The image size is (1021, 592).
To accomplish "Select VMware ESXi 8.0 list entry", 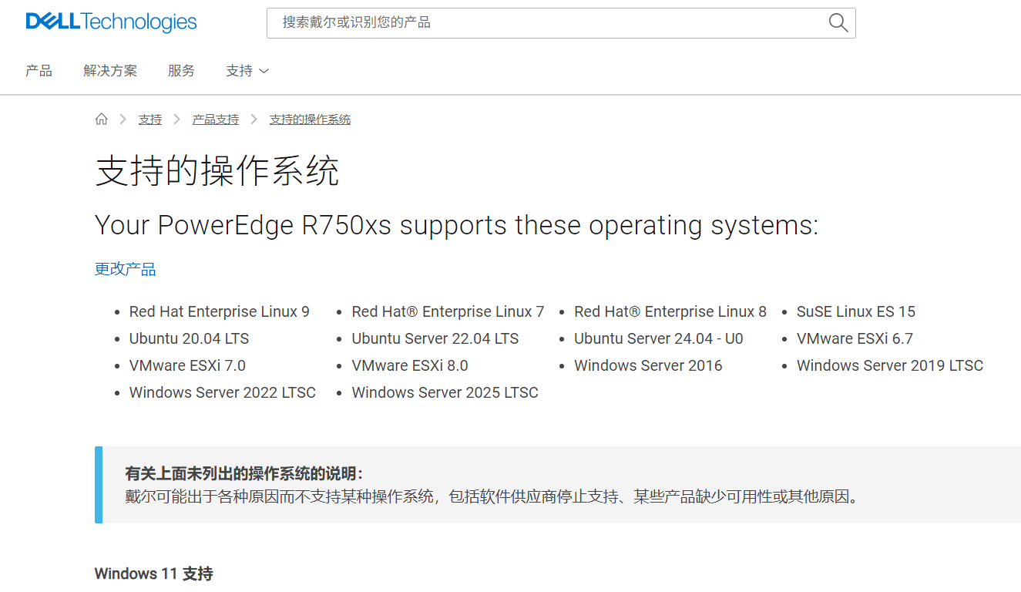I will (410, 366).
